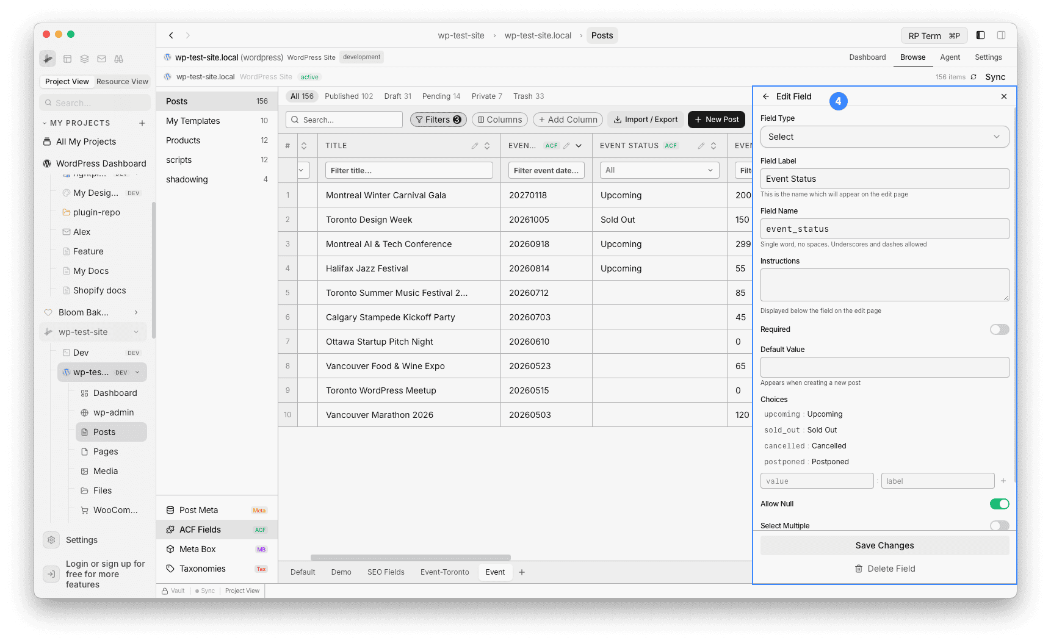Select the Toronto Design Week row title

(x=369, y=220)
